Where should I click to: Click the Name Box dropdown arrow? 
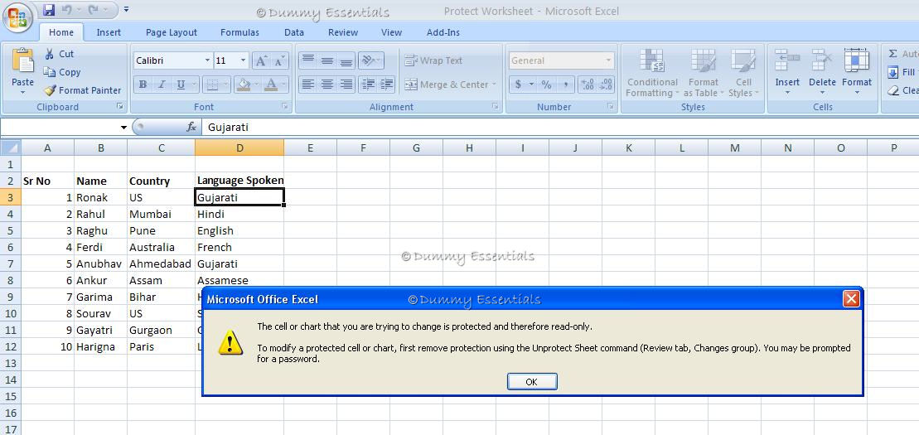click(x=123, y=128)
